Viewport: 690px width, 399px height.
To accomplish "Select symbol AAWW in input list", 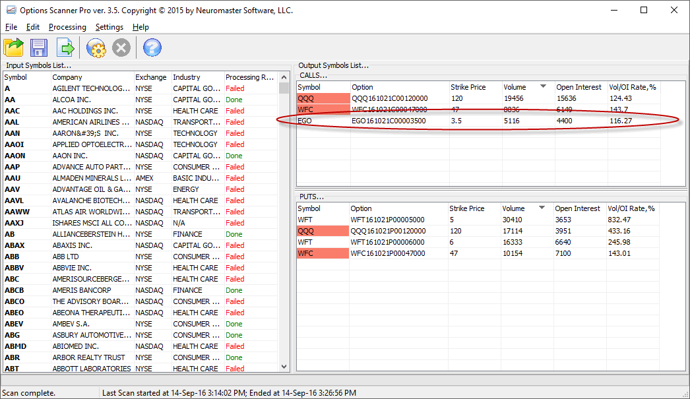I will click(x=17, y=212).
